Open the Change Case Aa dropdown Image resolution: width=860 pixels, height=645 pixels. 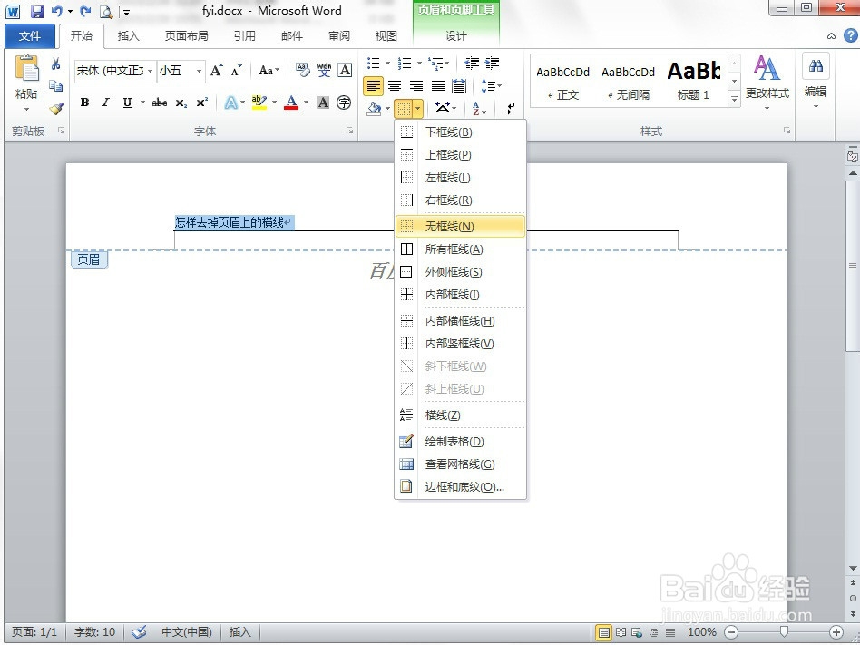pyautogui.click(x=269, y=70)
